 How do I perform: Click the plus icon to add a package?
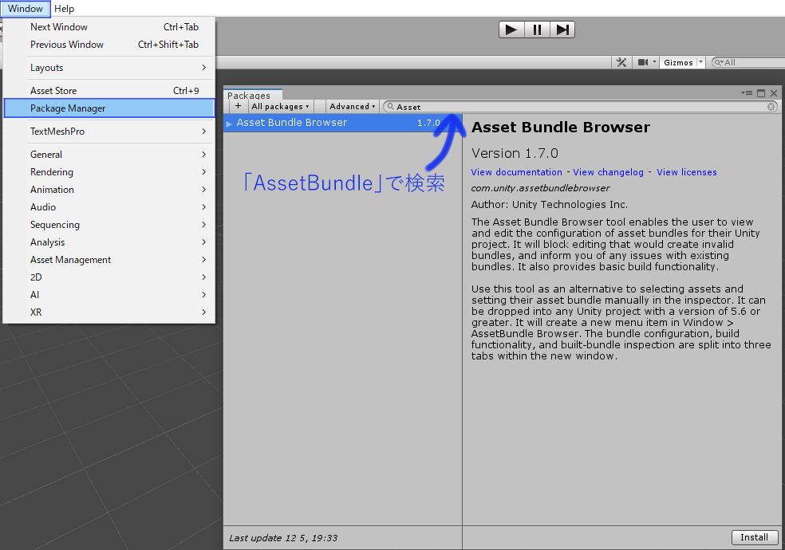click(x=238, y=105)
